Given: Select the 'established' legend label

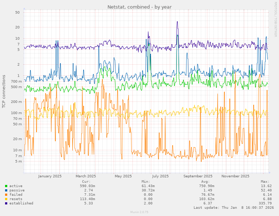Looking at the screenshot, I should point(21,203).
